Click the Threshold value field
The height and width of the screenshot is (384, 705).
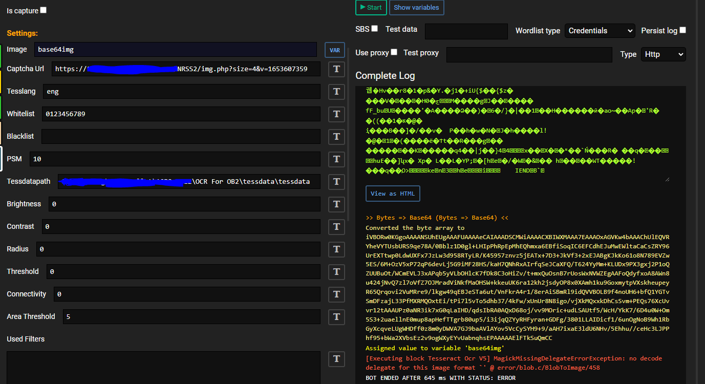pyautogui.click(x=183, y=272)
